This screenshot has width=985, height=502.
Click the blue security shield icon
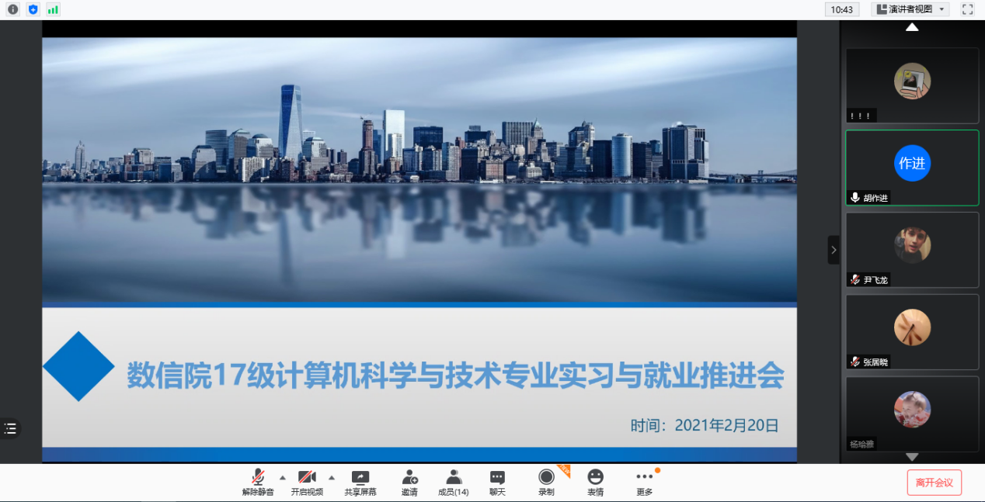33,9
